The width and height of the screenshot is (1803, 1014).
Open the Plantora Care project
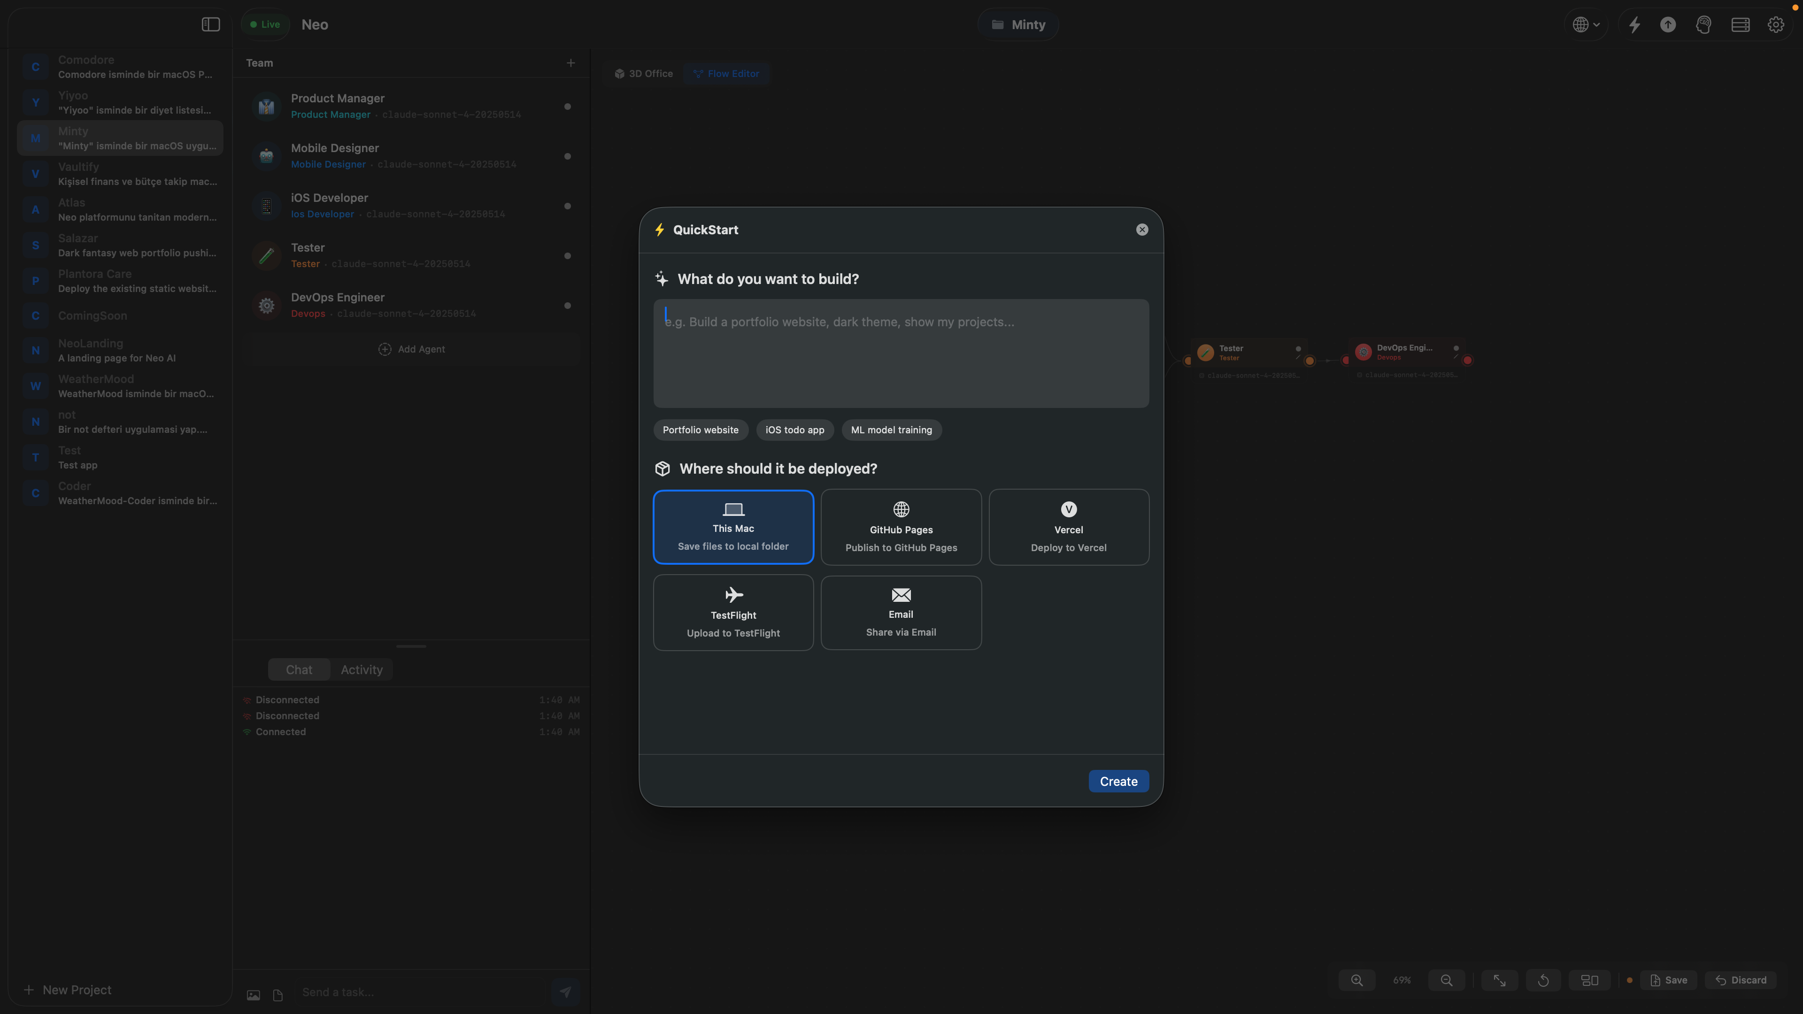(x=120, y=281)
